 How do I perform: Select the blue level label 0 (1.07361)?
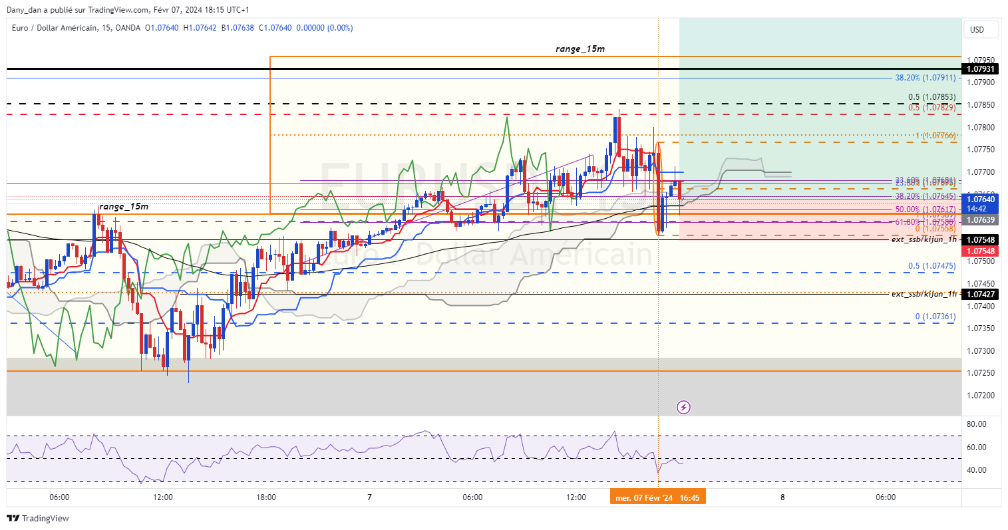tap(935, 317)
